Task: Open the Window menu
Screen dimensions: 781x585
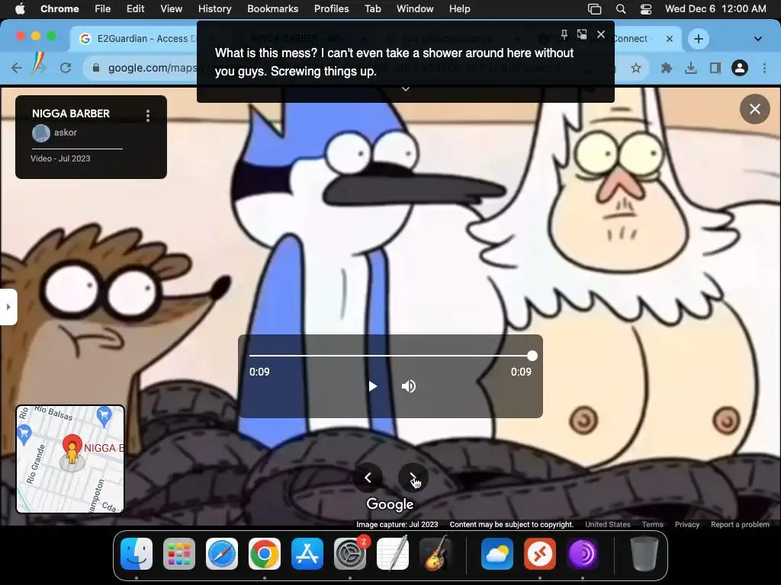Action: click(x=415, y=9)
